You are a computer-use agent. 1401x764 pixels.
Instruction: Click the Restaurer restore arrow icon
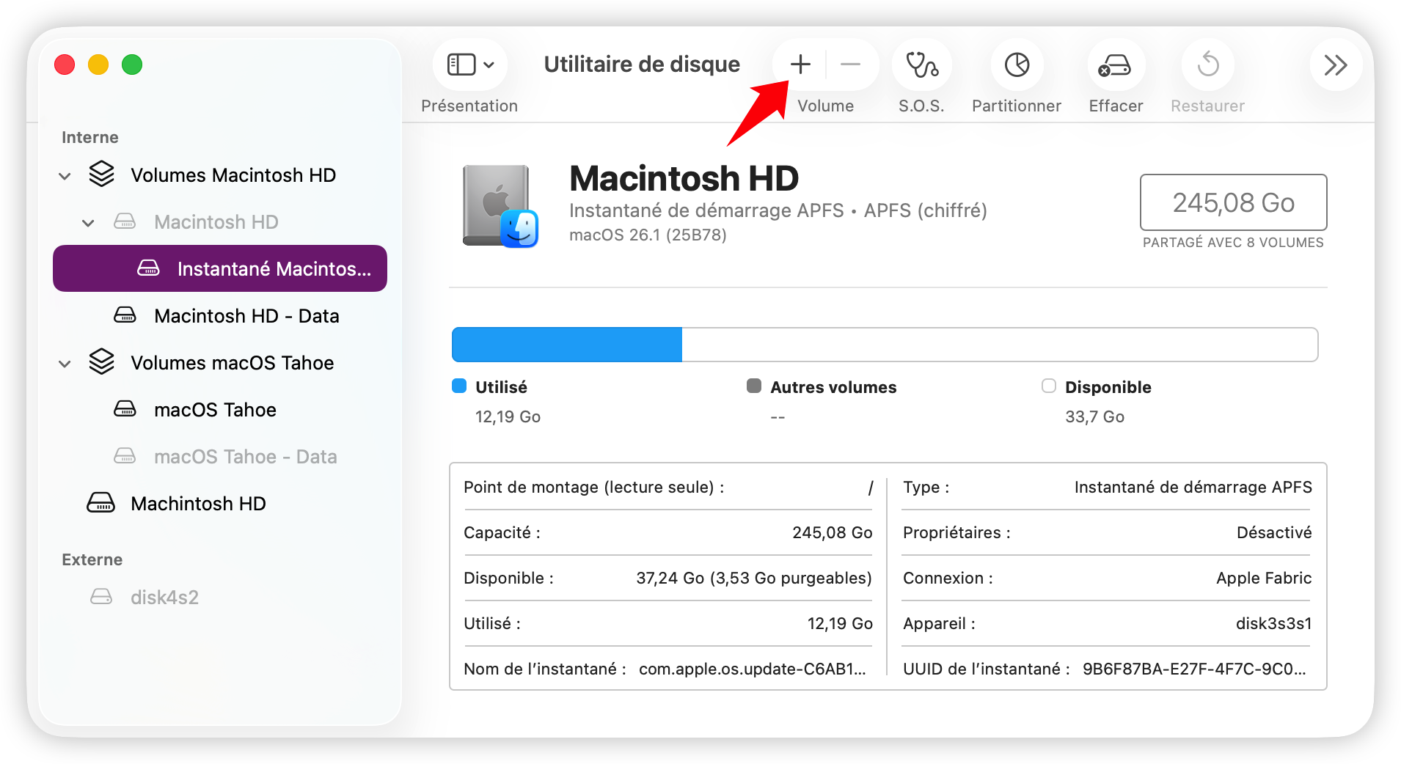click(x=1207, y=65)
